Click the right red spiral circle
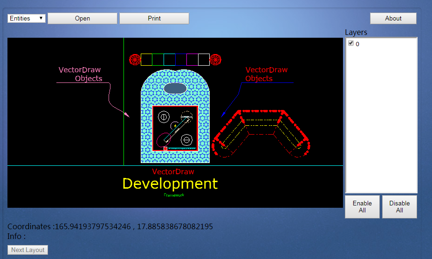 (215, 60)
